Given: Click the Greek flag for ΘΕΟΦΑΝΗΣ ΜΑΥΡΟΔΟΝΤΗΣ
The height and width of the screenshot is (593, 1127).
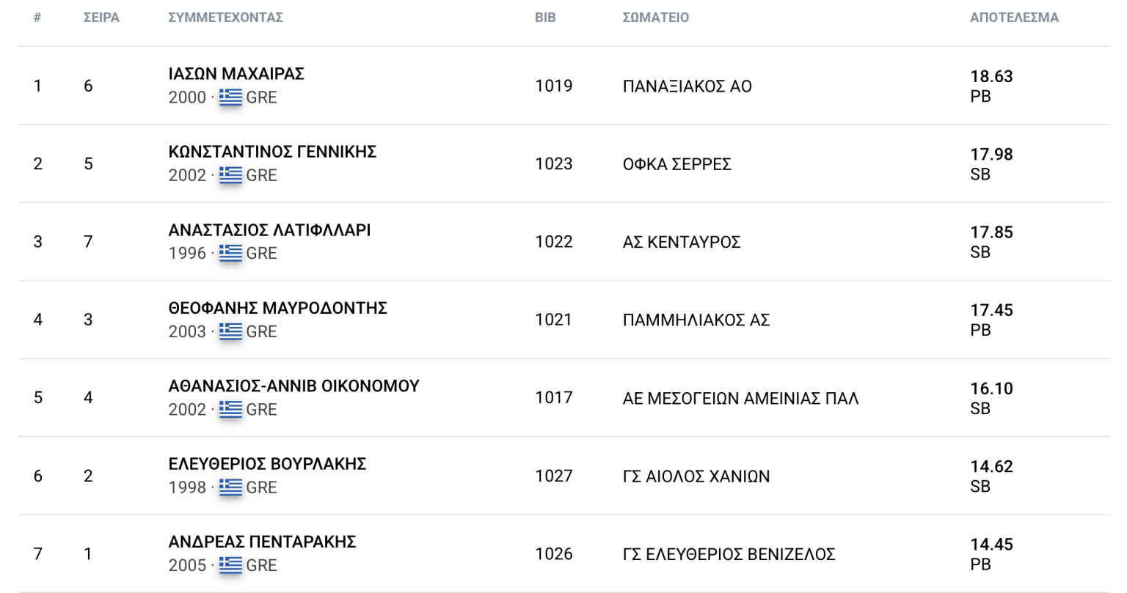Looking at the screenshot, I should pyautogui.click(x=230, y=331).
